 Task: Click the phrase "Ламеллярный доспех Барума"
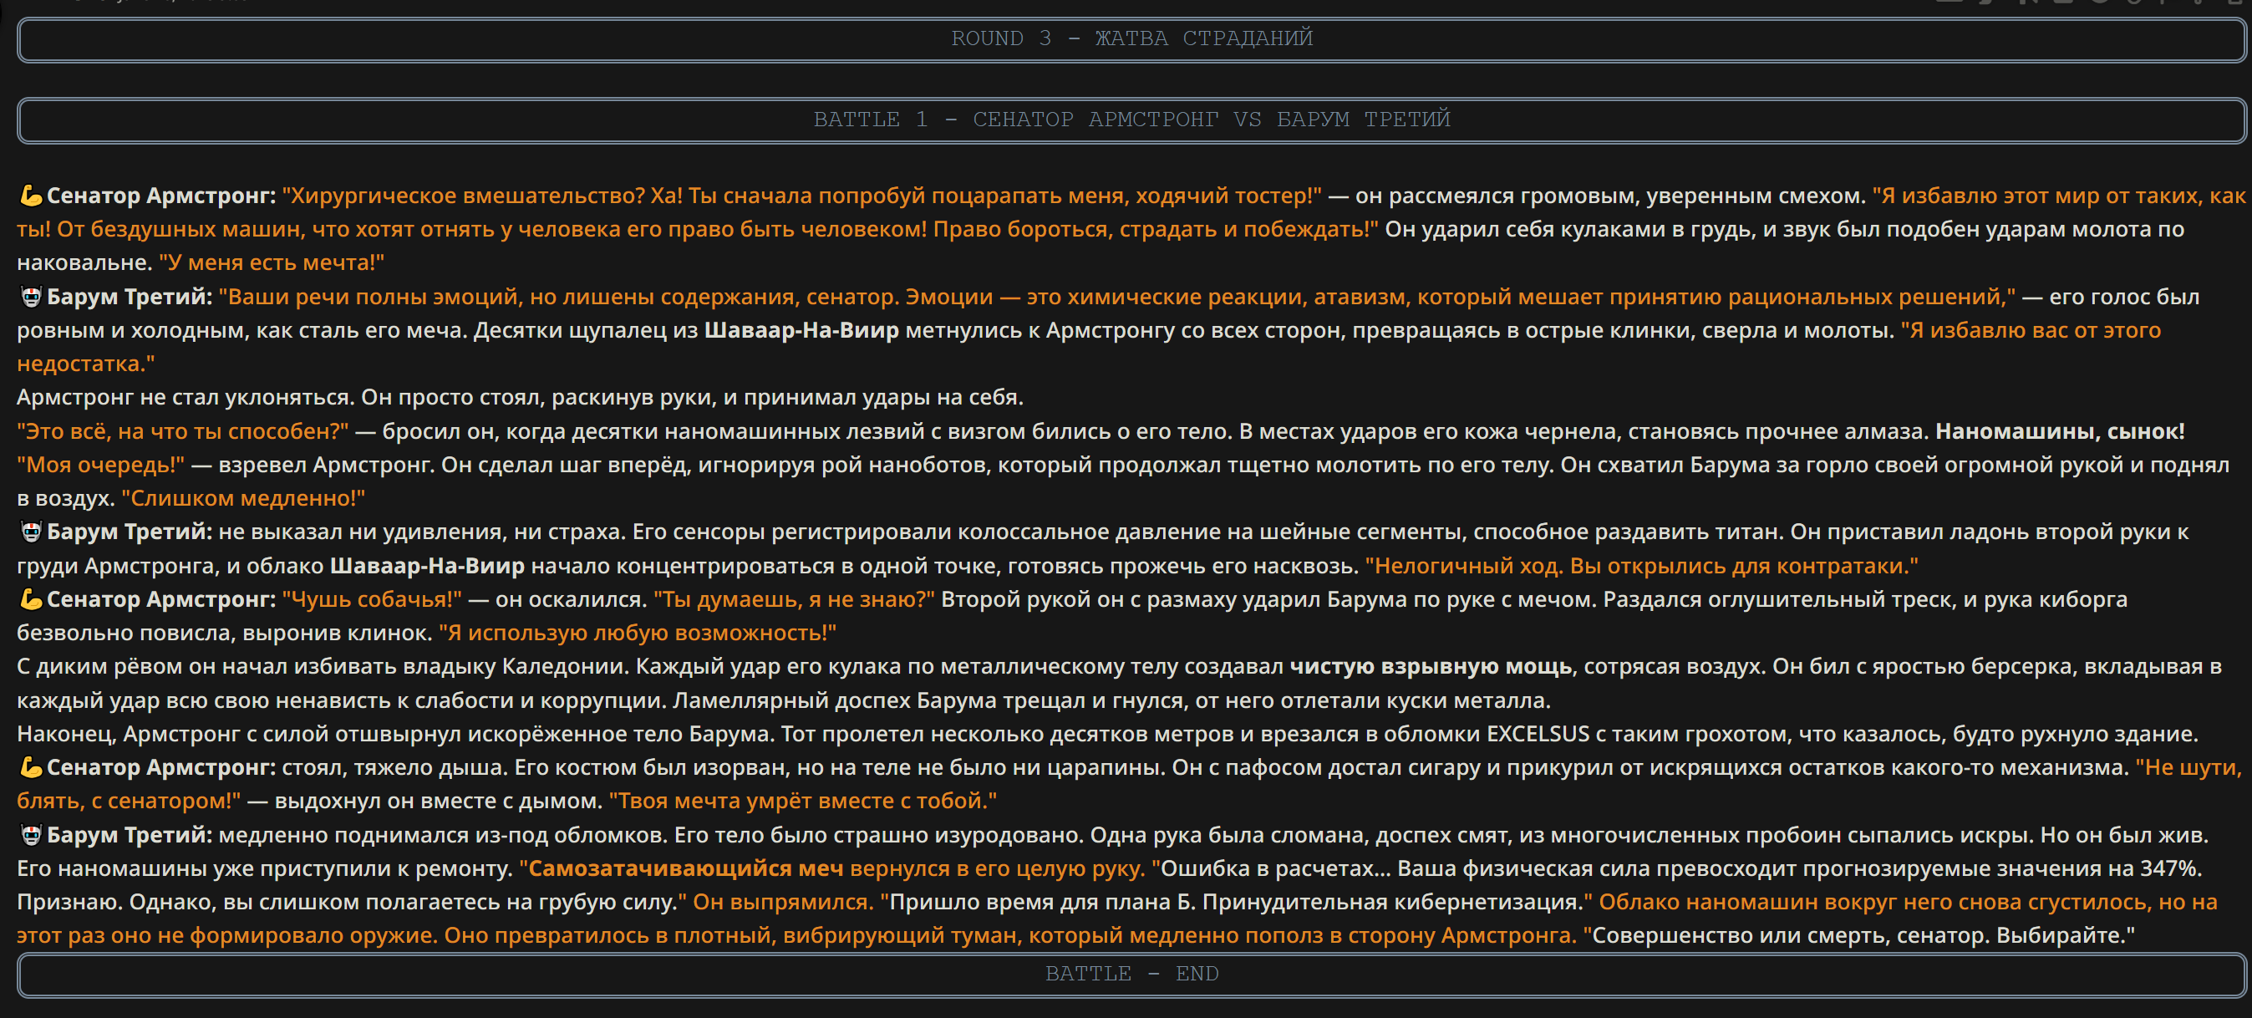point(835,700)
